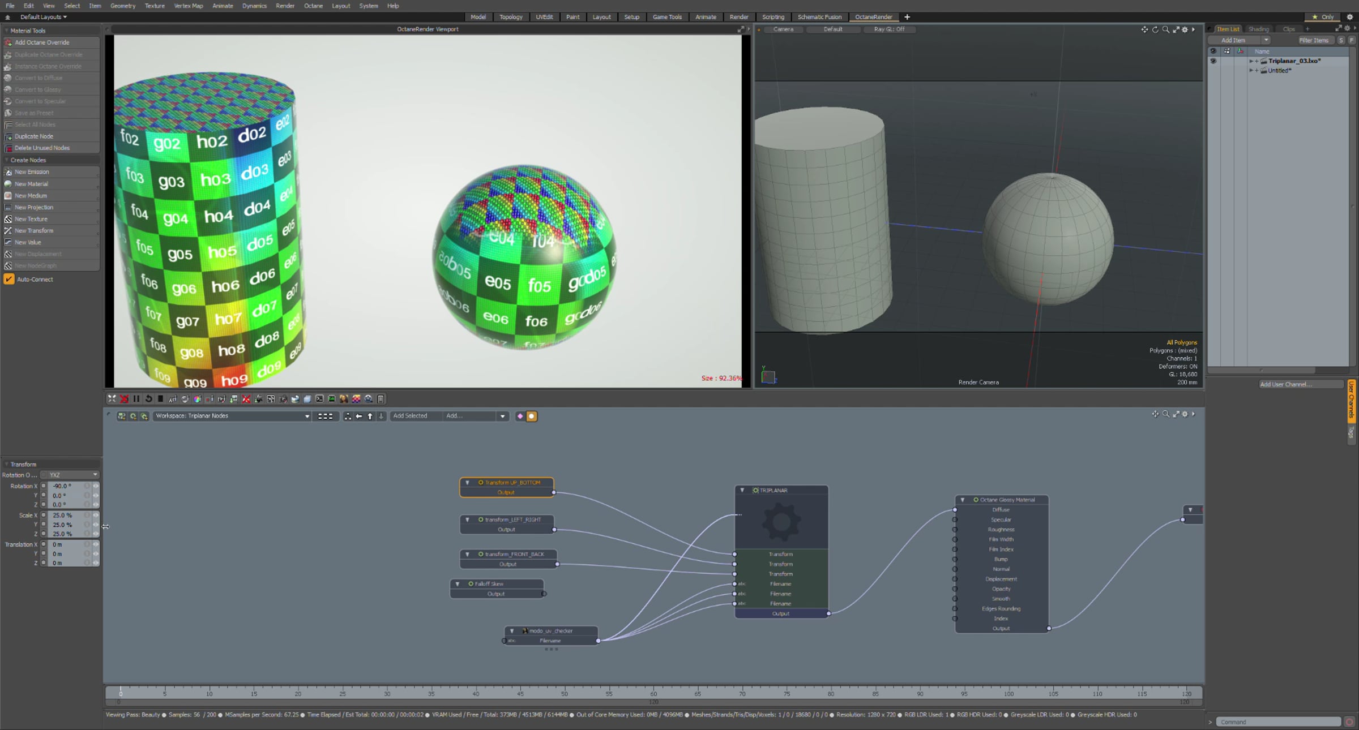The height and width of the screenshot is (730, 1359).
Task: Open the film reel icon in render toolbar
Action: (x=369, y=399)
